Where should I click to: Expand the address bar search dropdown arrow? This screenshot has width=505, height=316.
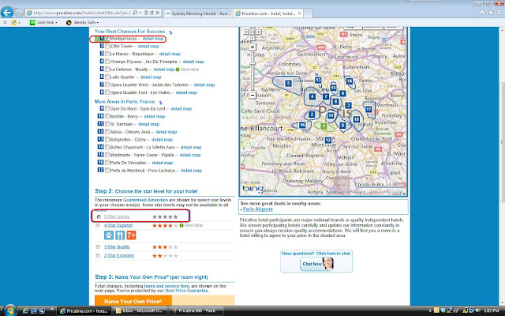pos(140,13)
